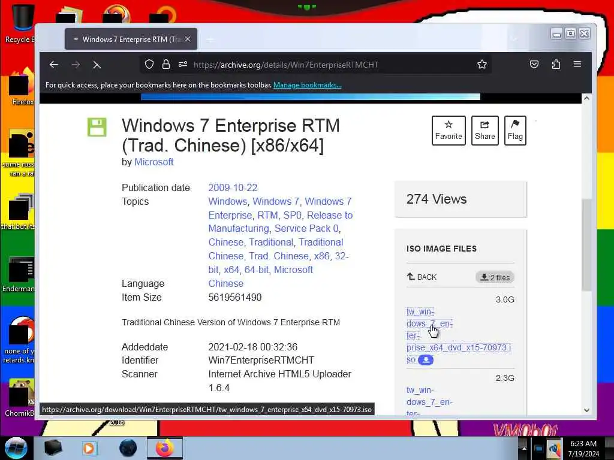Click the green floppy disk software icon
The width and height of the screenshot is (614, 460).
pyautogui.click(x=97, y=127)
